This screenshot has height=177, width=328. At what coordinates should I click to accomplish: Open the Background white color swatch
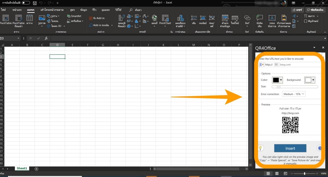(310, 80)
